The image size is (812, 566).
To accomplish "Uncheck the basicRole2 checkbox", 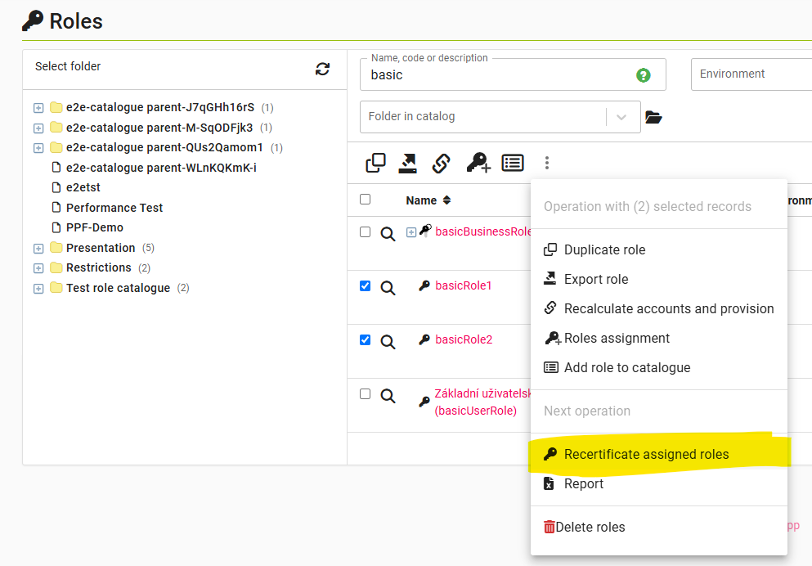I will pyautogui.click(x=366, y=340).
